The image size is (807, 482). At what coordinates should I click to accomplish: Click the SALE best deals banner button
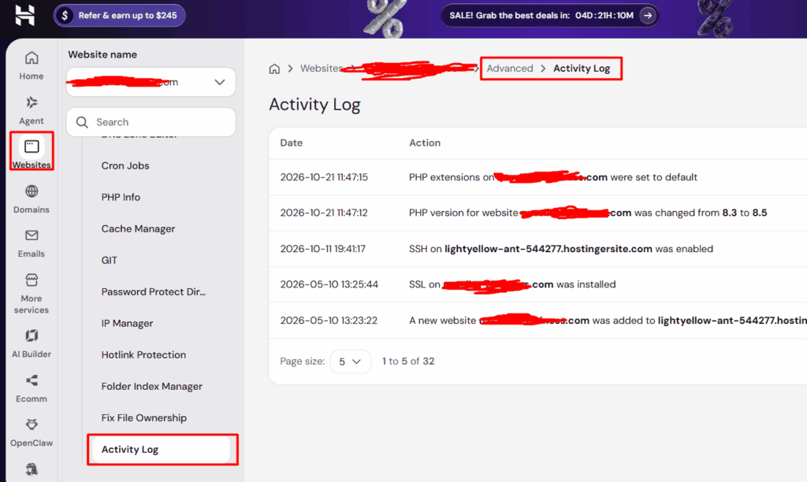(x=549, y=16)
